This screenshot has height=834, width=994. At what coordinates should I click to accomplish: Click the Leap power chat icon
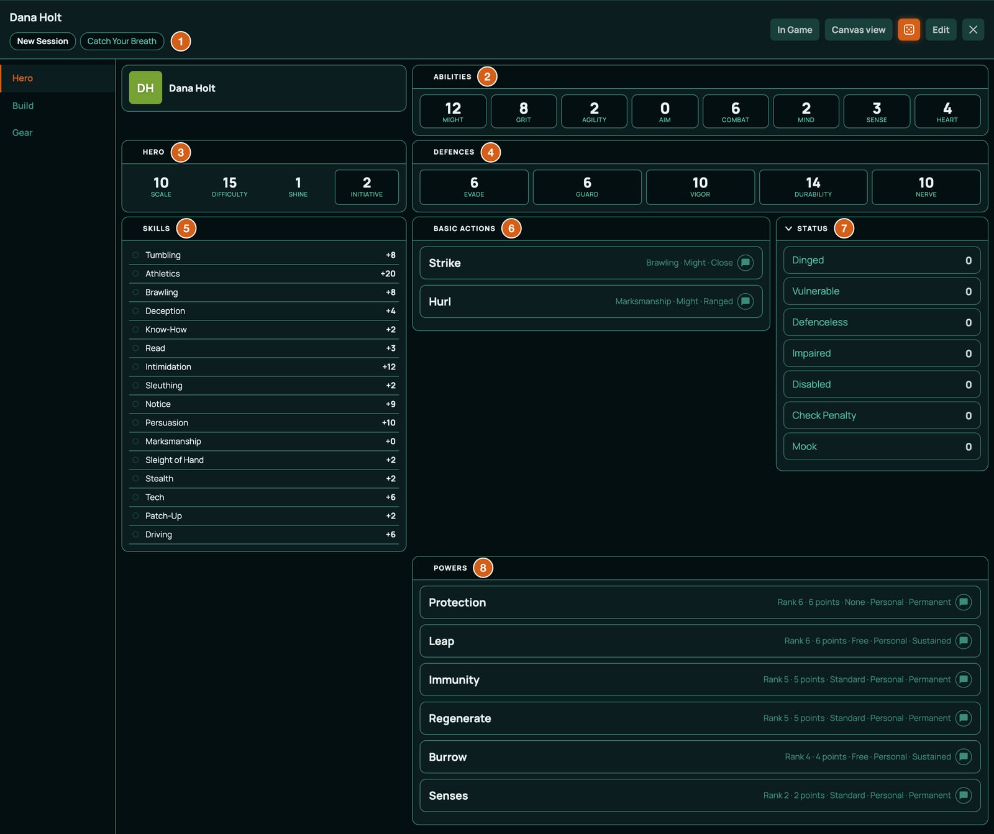(x=964, y=641)
